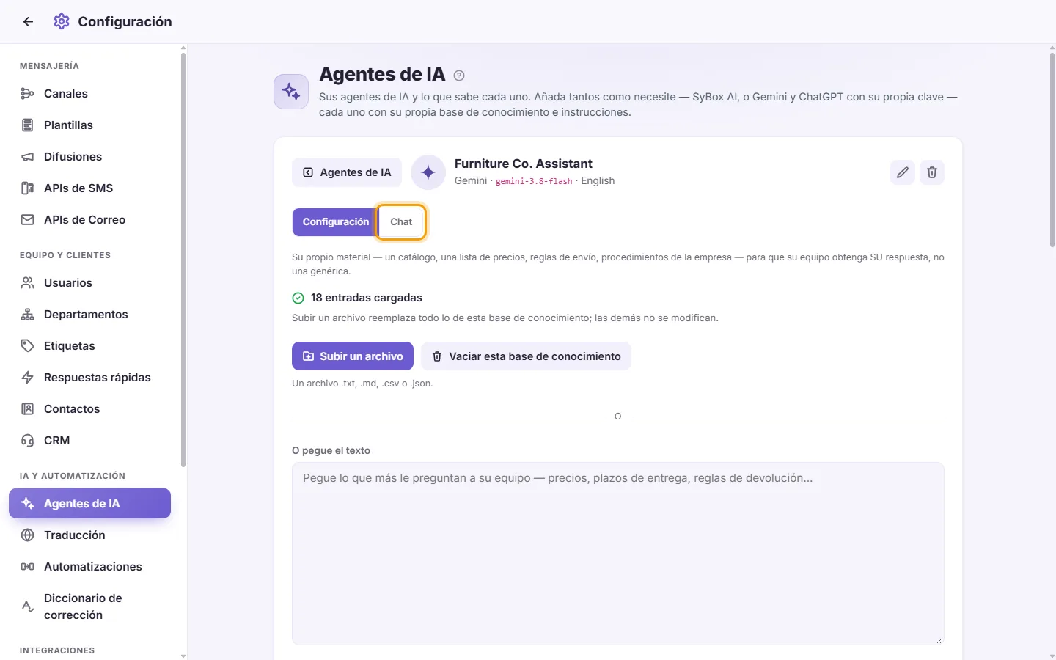Edit the Furniture Co. Assistant with pencil icon
Viewport: 1056px width, 660px height.
(x=903, y=172)
